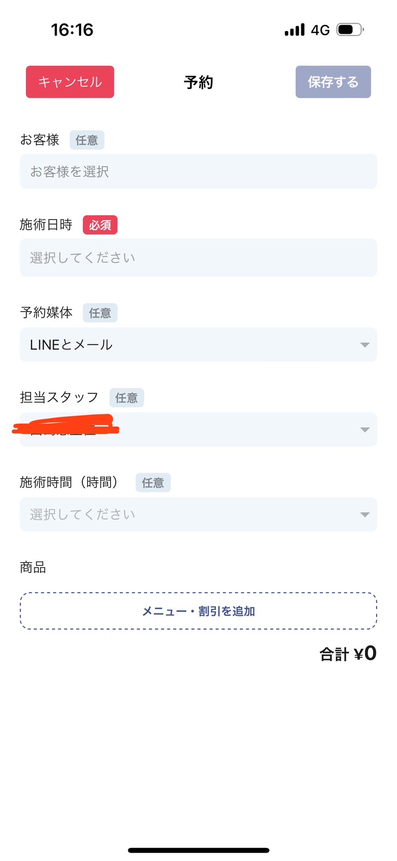Select the 施術日時 date-time field
397x861 pixels.
[x=198, y=258]
